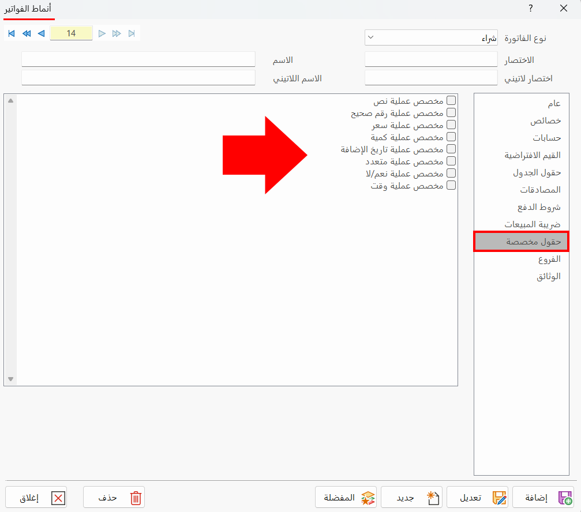Check مخصص عملية نعم/لا
This screenshot has height=512, width=581.
point(451,173)
